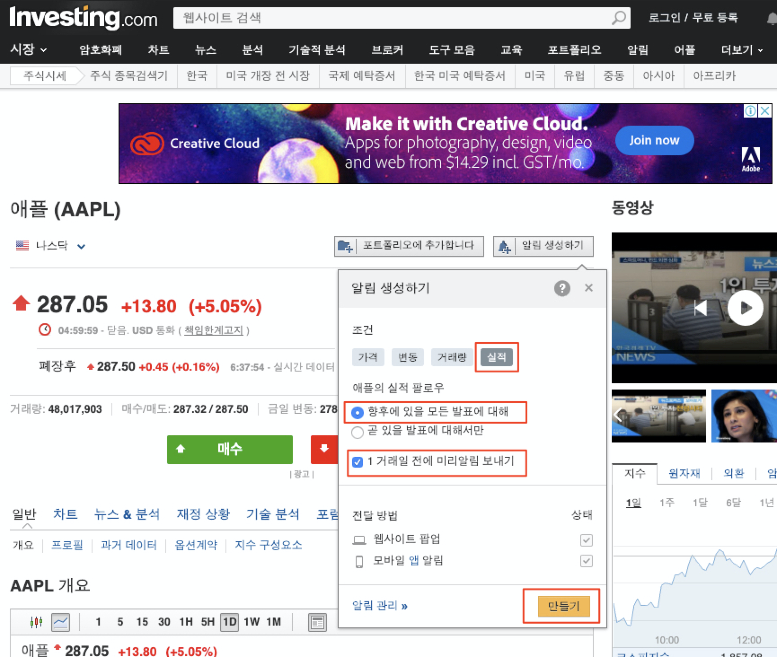The image size is (777, 657).
Task: Select radio for all future announcements
Action: click(357, 412)
